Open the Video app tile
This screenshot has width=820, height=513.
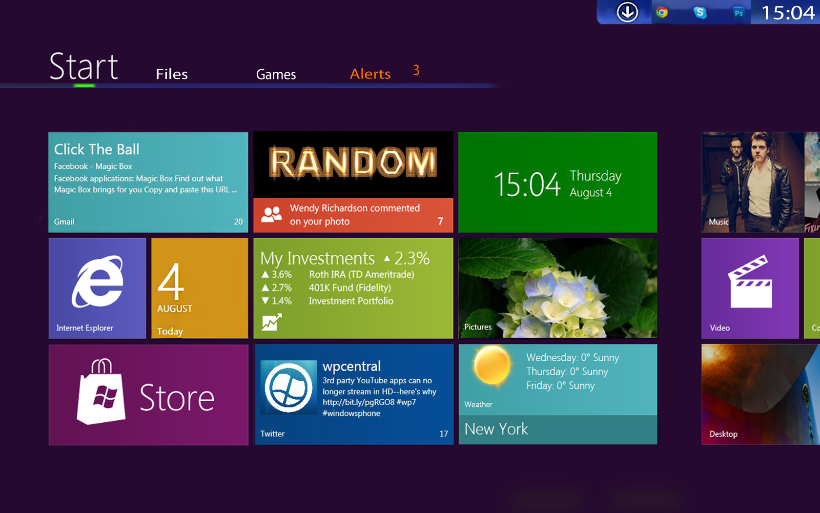click(750, 288)
